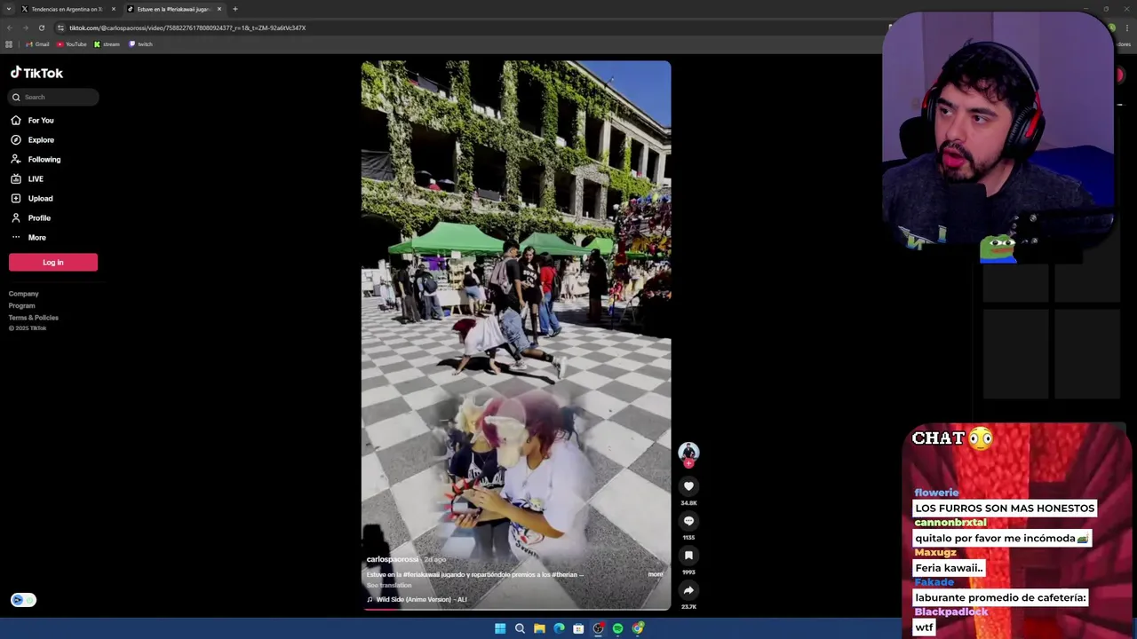This screenshot has width=1137, height=639.
Task: Toggle the switch at bottom-left of page
Action: (x=23, y=600)
